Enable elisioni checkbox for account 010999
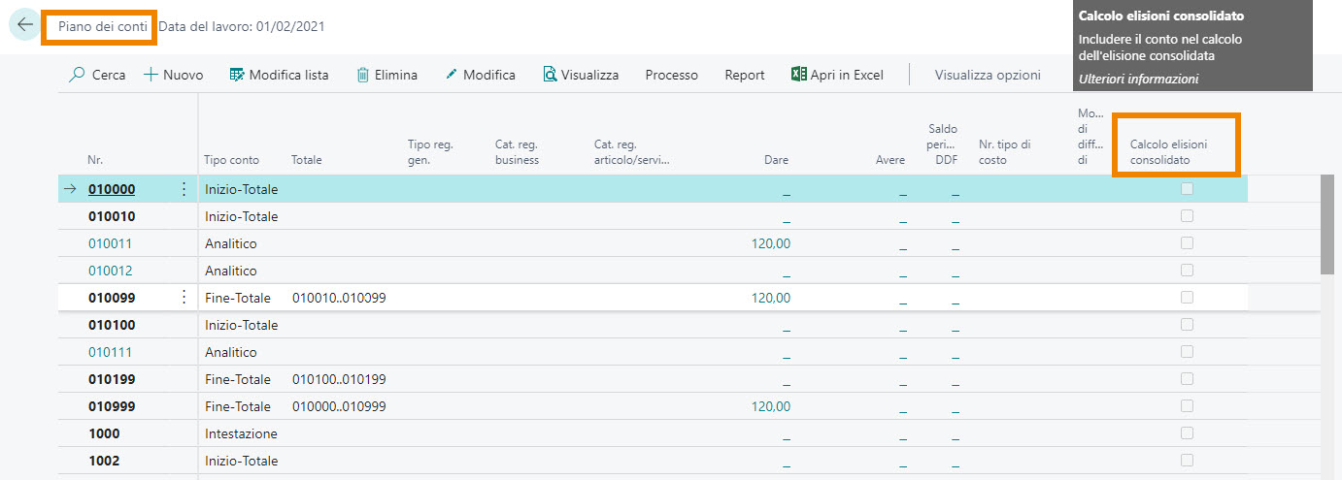Viewport: 1342px width, 480px height. coord(1187,406)
